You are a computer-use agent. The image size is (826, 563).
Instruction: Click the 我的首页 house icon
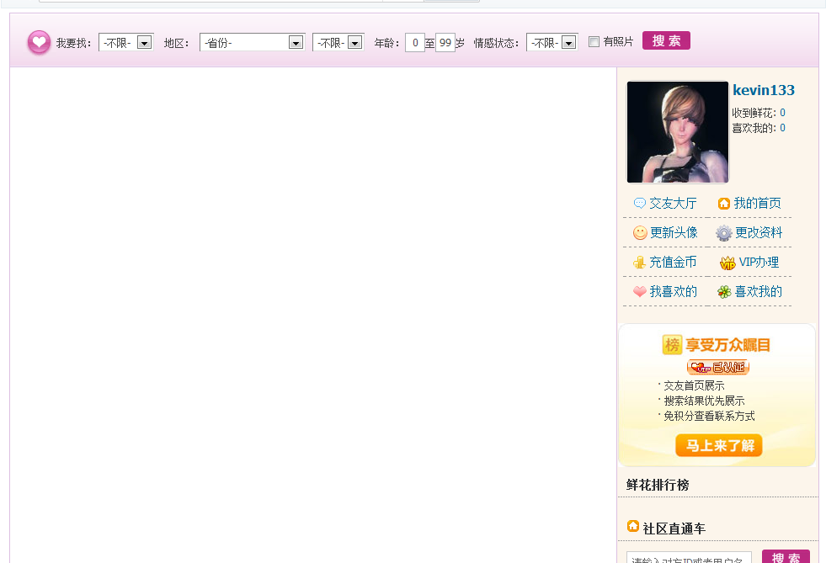[723, 204]
